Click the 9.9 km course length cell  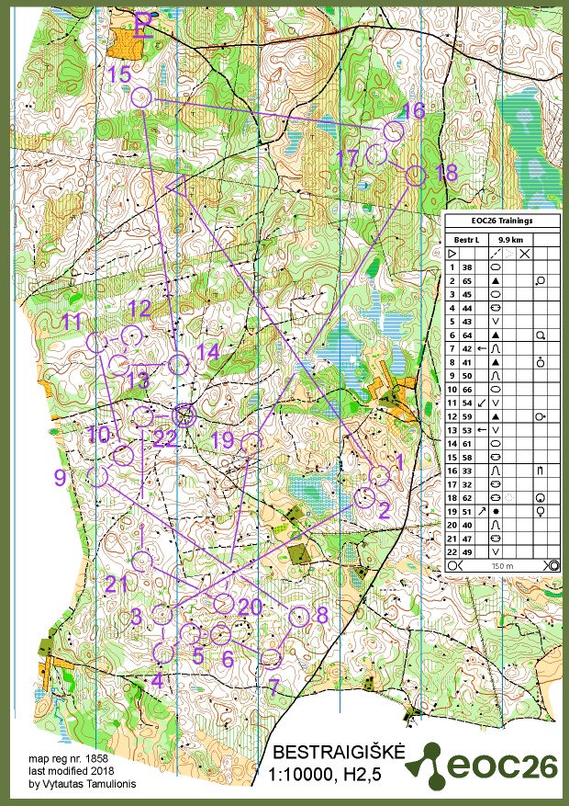point(509,239)
